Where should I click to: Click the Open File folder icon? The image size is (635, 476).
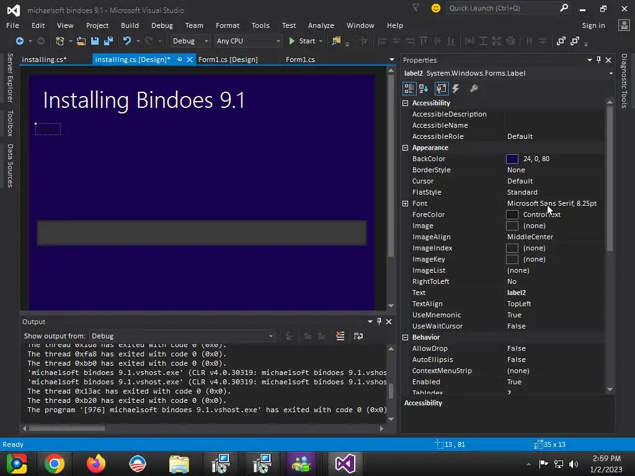(x=81, y=41)
